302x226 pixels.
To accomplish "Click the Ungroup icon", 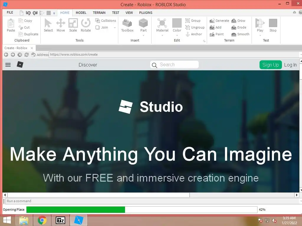I will (188, 27).
